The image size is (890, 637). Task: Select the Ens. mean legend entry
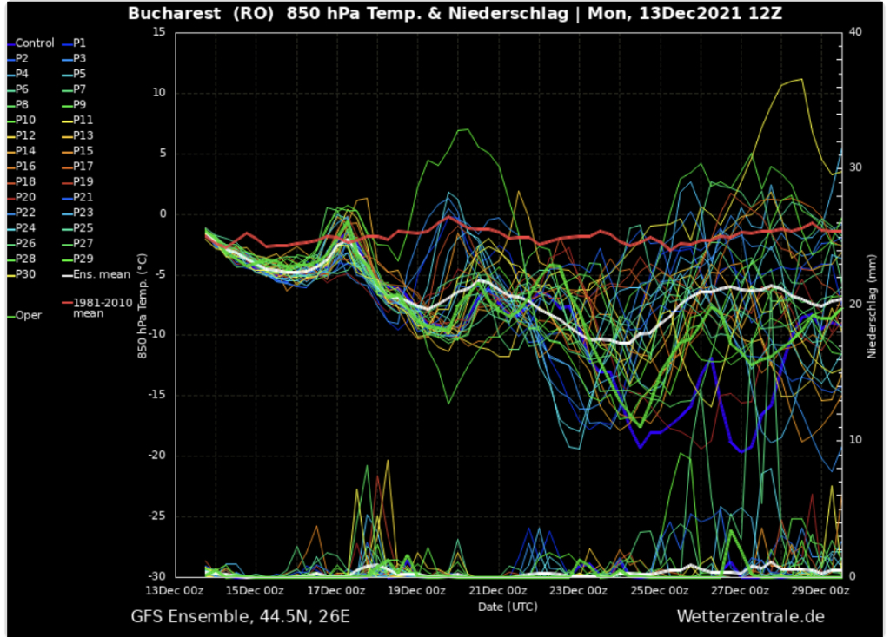click(101, 274)
